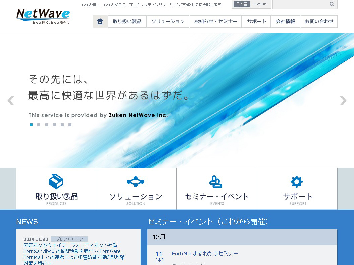Viewport: 354px width, 265px height.
Task: Click the home icon in navigation bar
Action: pos(100,21)
